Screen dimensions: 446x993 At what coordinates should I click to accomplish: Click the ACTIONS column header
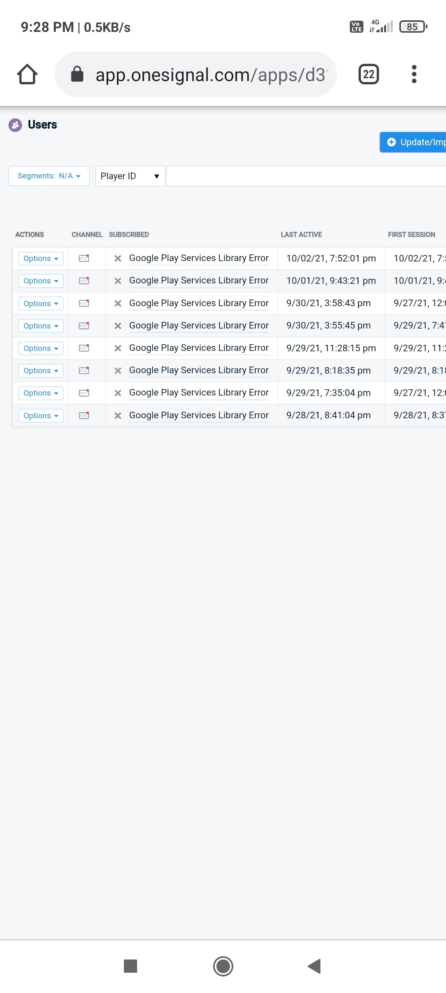[x=29, y=235]
